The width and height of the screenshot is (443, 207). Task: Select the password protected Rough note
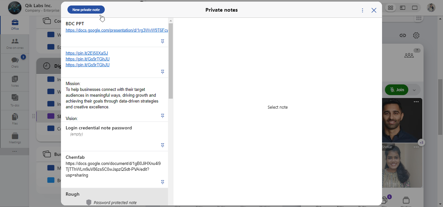114,197
